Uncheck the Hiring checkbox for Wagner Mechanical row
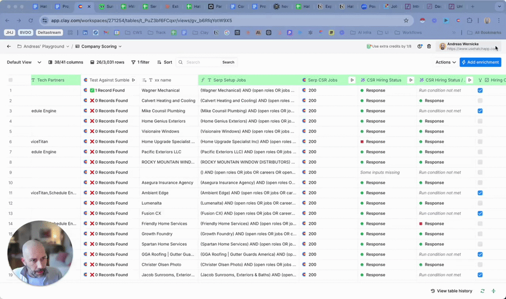This screenshot has height=299, width=506. (x=480, y=90)
